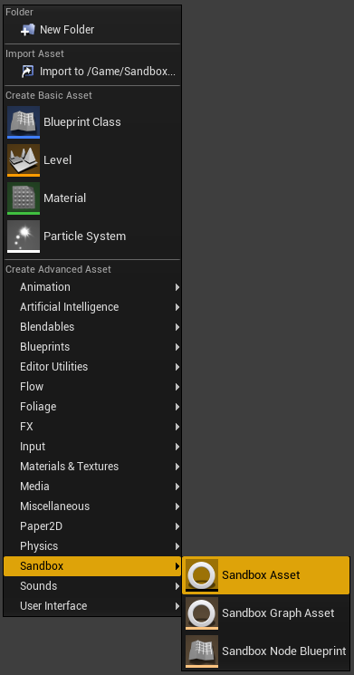Choose the Sandbox Node Blueprint icon
Screen dimensions: 354x675
(x=202, y=651)
